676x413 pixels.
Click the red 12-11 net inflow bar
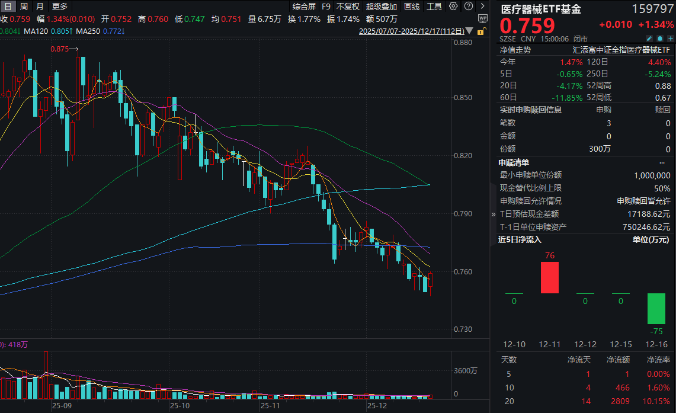pyautogui.click(x=550, y=278)
